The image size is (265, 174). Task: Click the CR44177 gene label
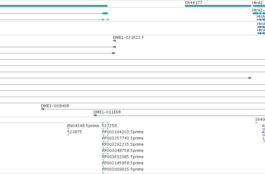click(193, 3)
